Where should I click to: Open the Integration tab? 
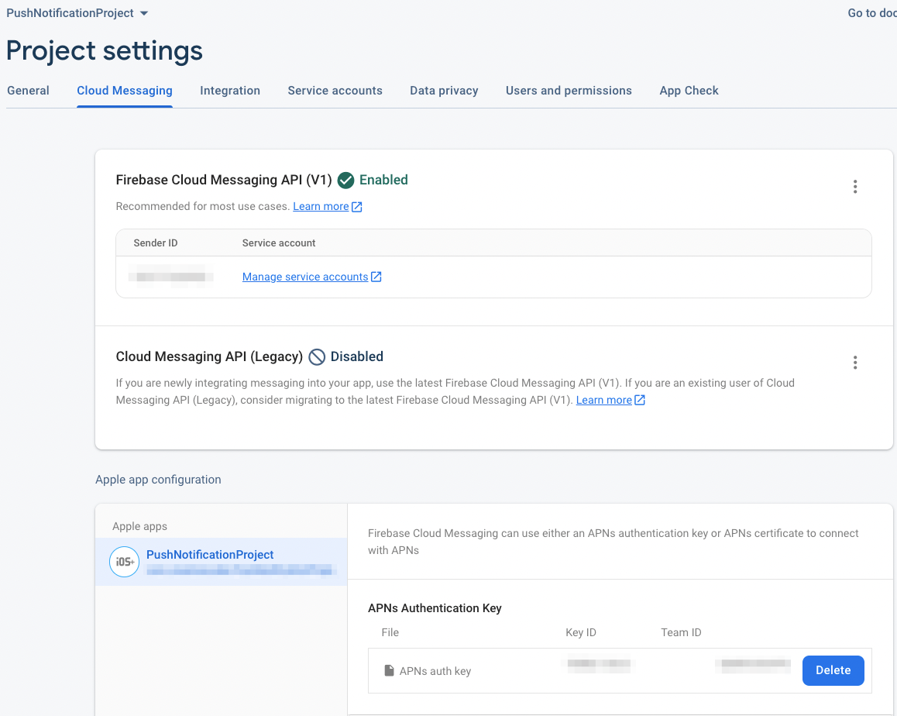pyautogui.click(x=230, y=91)
